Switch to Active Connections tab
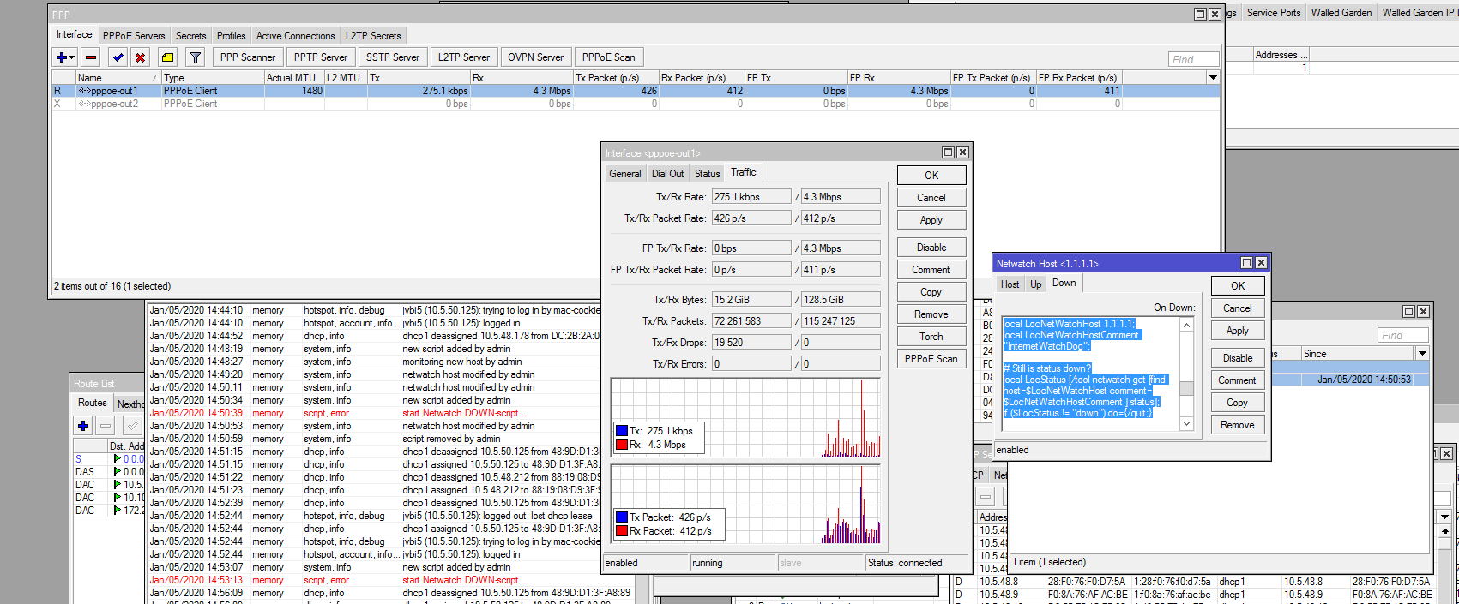 295,36
